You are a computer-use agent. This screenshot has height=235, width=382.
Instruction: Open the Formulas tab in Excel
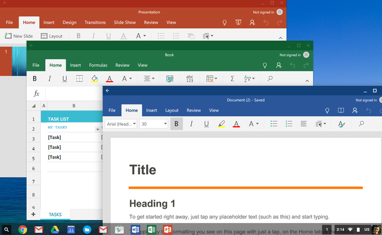[98, 65]
